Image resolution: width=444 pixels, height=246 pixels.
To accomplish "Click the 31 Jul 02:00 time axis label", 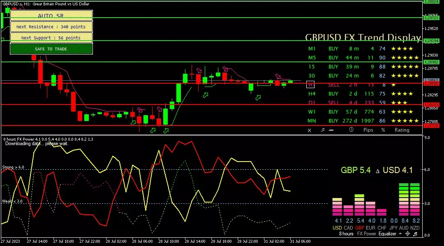I will [274, 241].
